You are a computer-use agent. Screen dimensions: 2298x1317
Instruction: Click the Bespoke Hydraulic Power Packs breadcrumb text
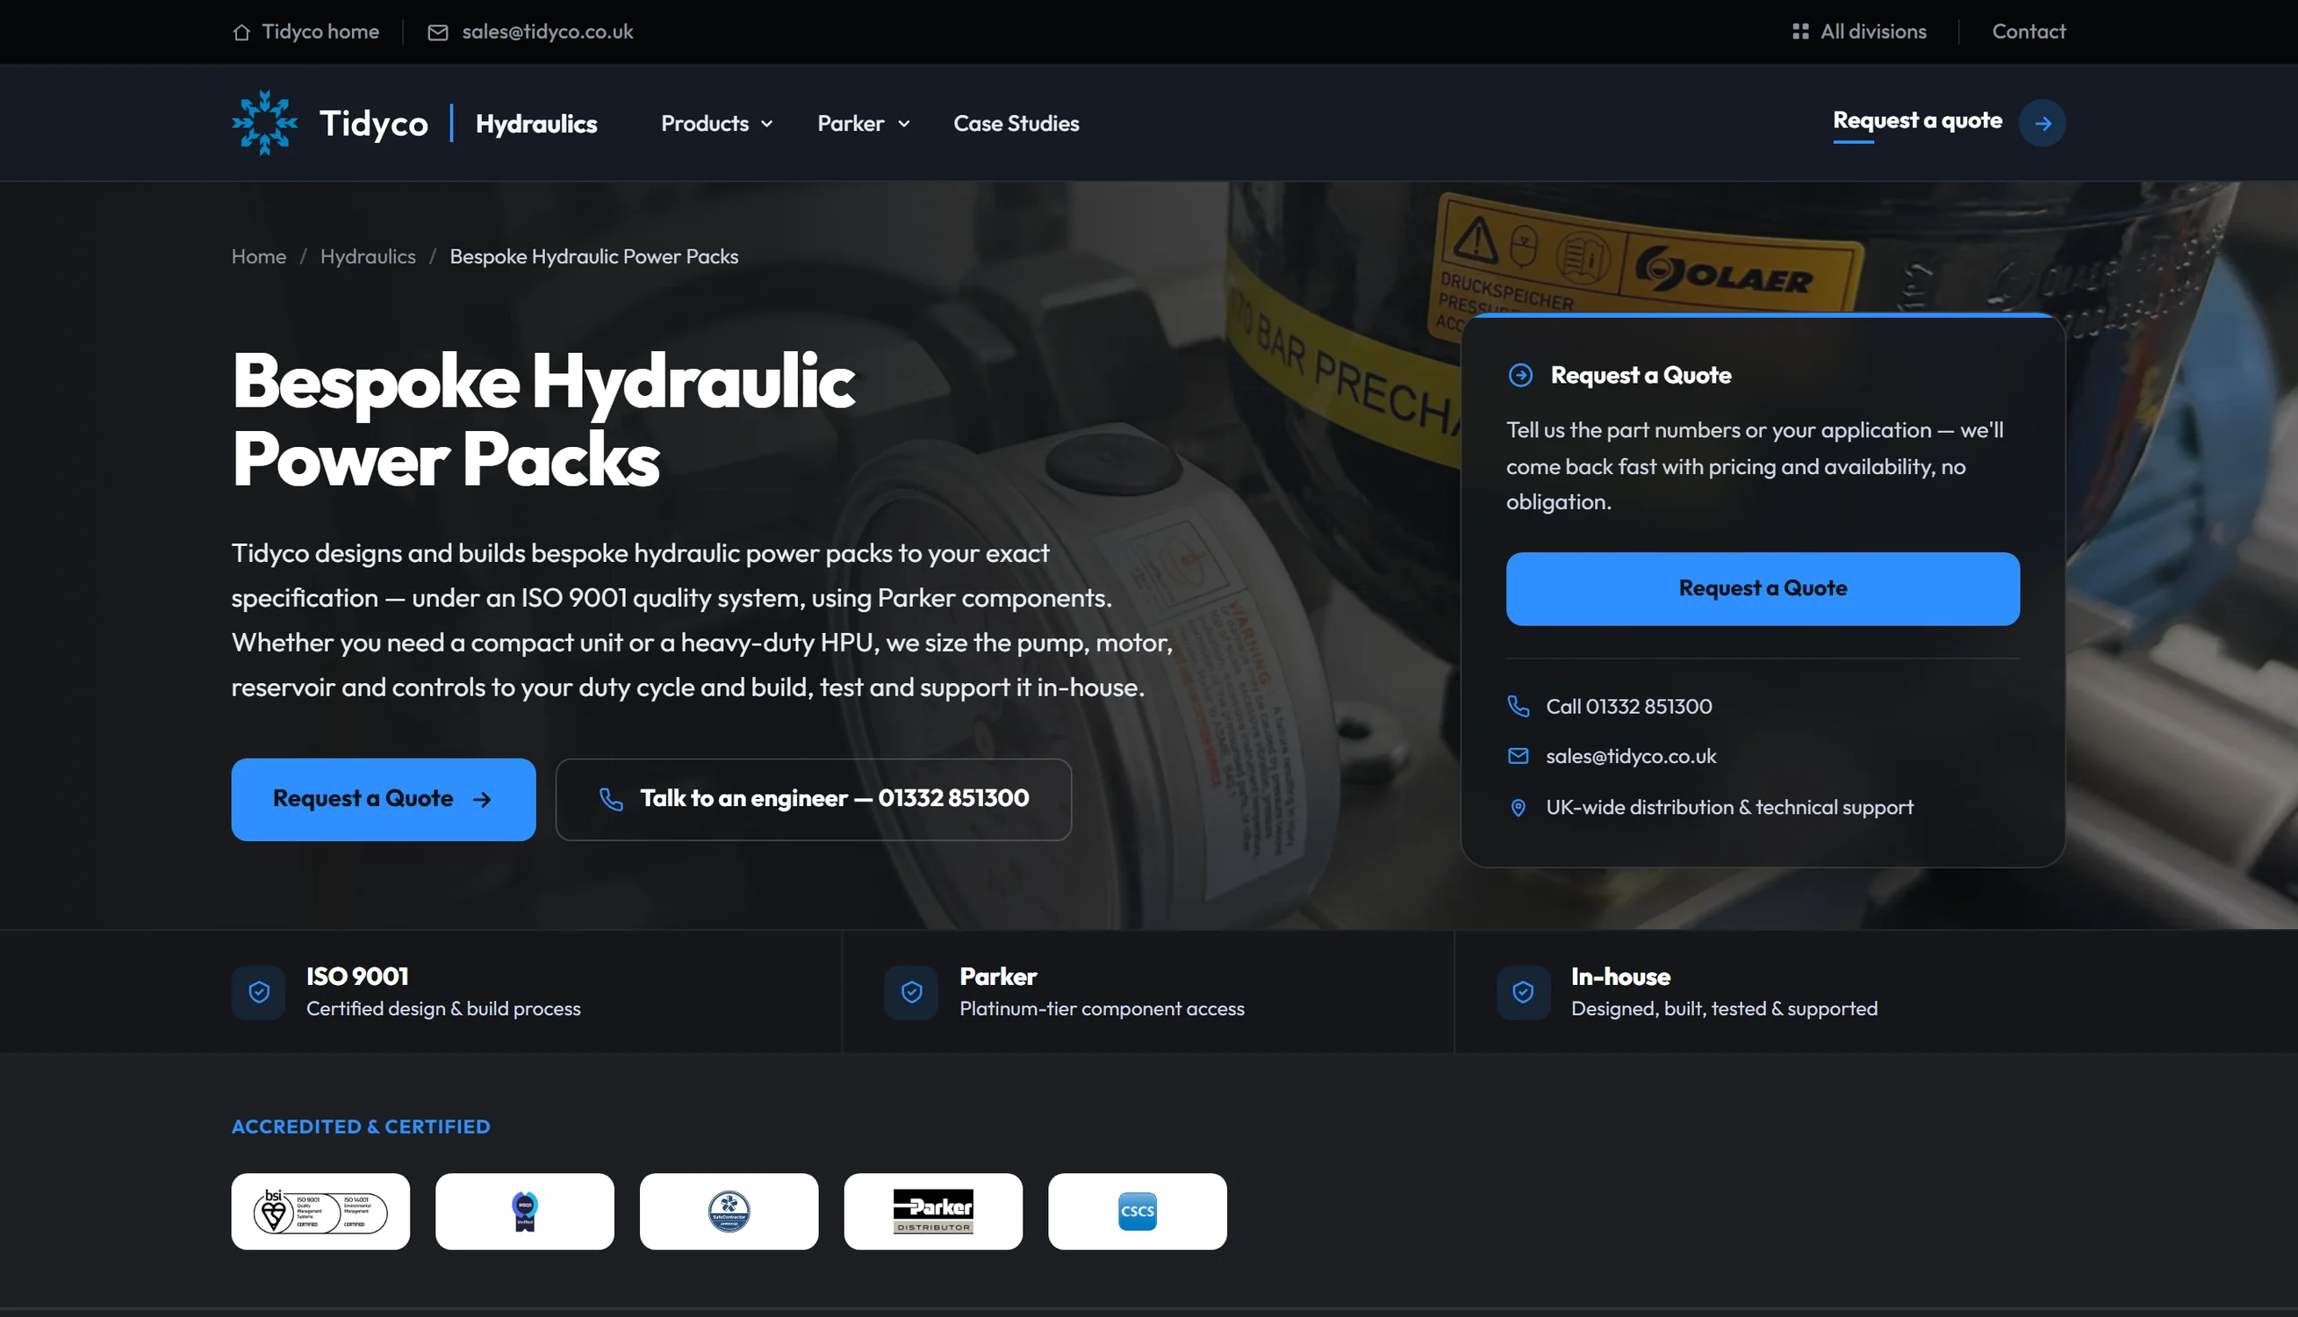click(593, 257)
